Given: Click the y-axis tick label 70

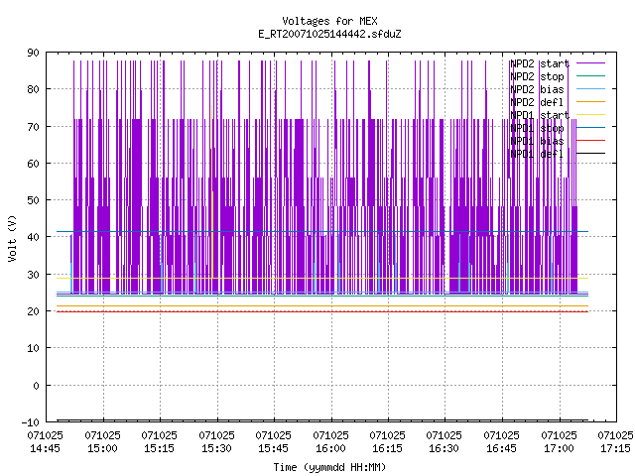Looking at the screenshot, I should (33, 127).
